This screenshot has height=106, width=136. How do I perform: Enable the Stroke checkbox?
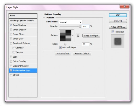pos(11,75)
